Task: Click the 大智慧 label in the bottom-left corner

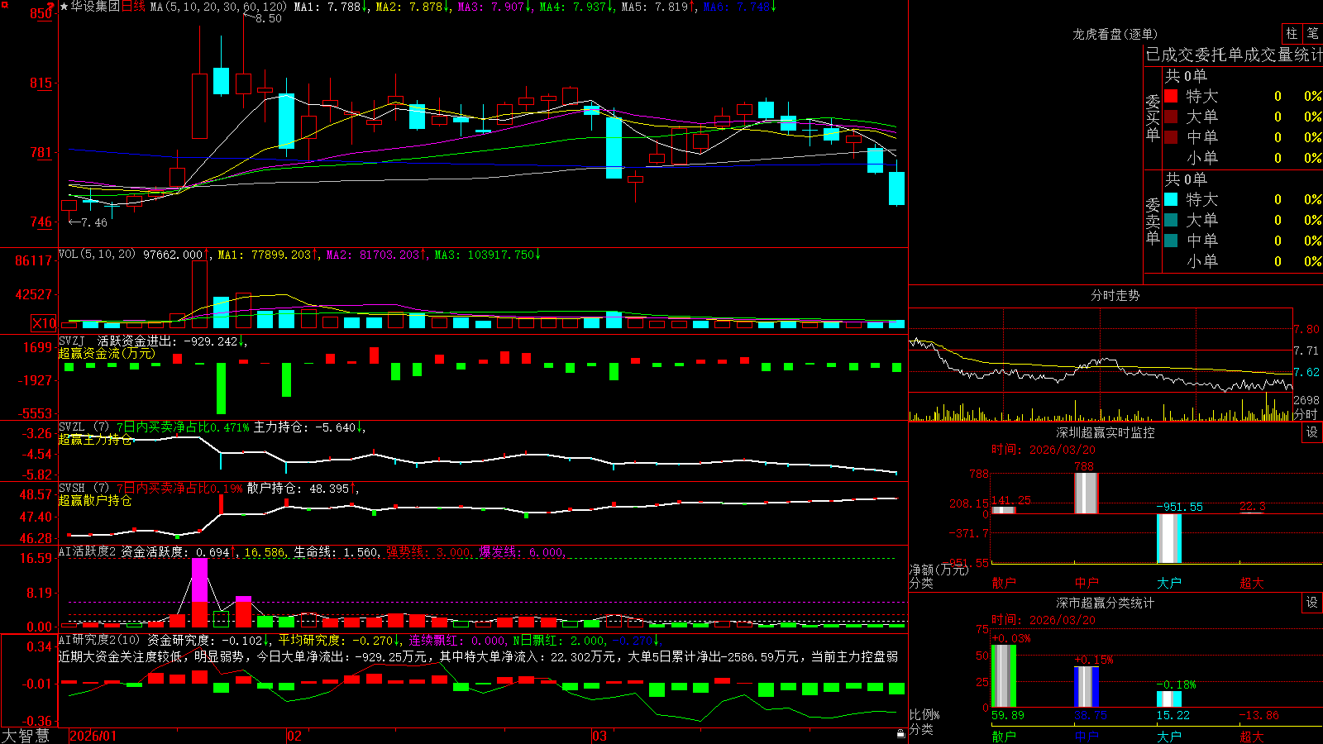Action: [x=26, y=736]
